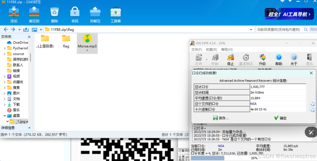Image resolution: width=317 pixels, height=161 pixels.
Task: Click ARCHPR 关于 (About) icon
Action: (x=294, y=60)
